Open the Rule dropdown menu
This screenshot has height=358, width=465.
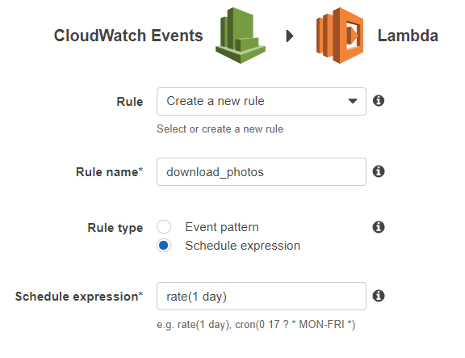[262, 101]
